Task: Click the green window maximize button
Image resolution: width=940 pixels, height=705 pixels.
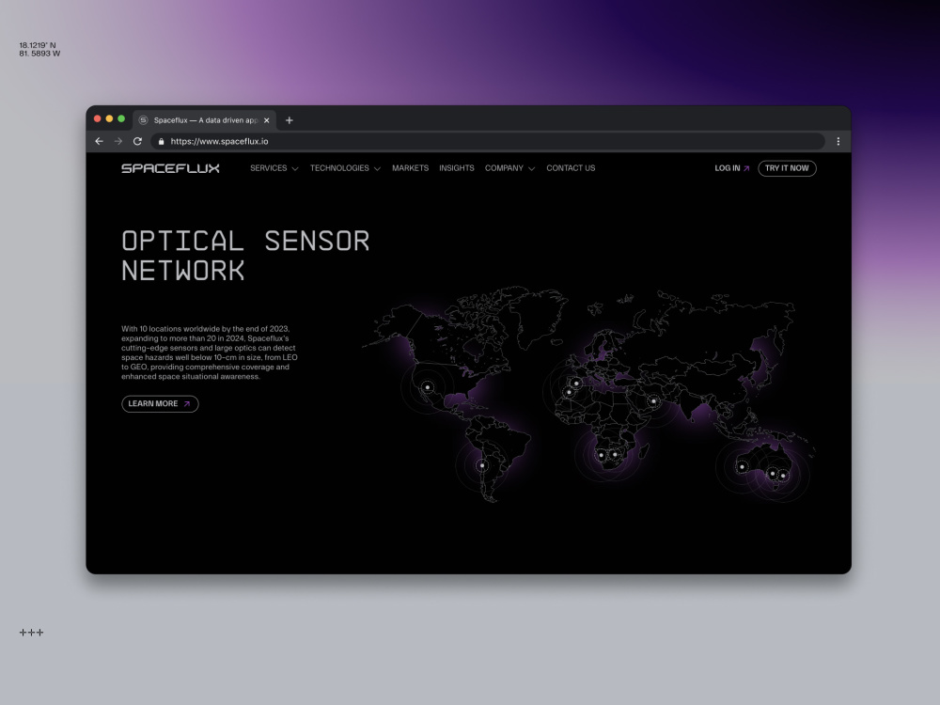Action: tap(121, 118)
